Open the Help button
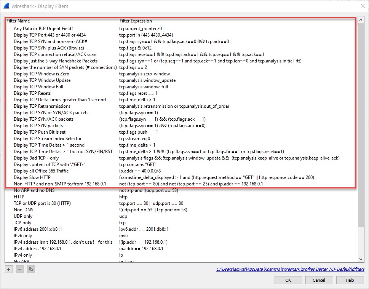This screenshot has width=369, height=289. point(350,280)
